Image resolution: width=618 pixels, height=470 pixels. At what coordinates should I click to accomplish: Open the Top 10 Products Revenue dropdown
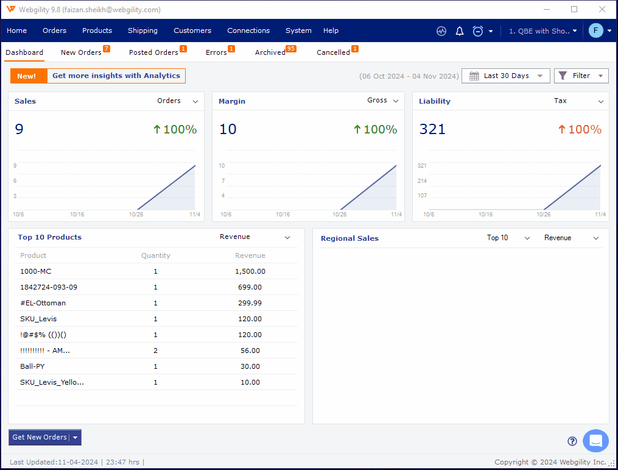click(x=287, y=237)
